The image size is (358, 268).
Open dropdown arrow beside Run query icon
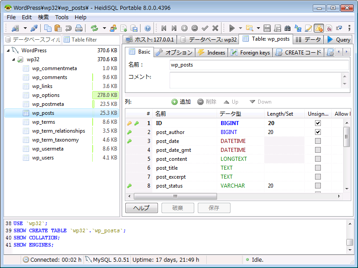[x=240, y=28]
